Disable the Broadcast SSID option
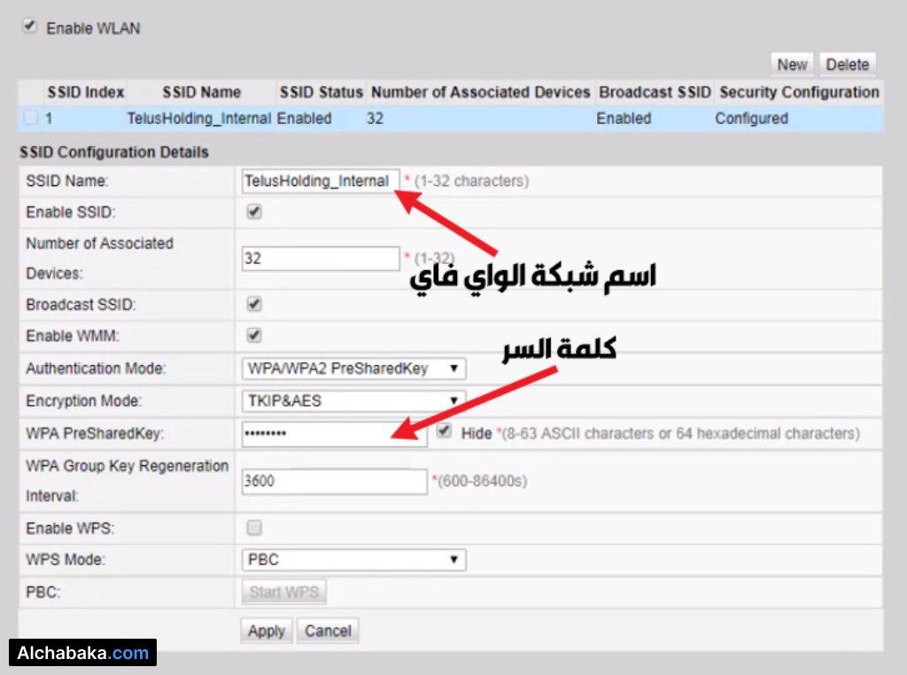The width and height of the screenshot is (907, 675). (x=254, y=305)
